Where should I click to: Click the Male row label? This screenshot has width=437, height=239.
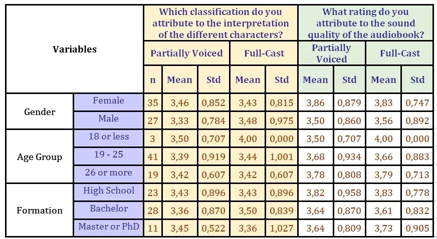coord(108,118)
